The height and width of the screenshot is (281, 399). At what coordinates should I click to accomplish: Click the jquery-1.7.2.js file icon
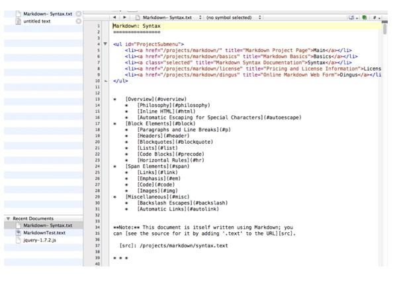pyautogui.click(x=18, y=240)
